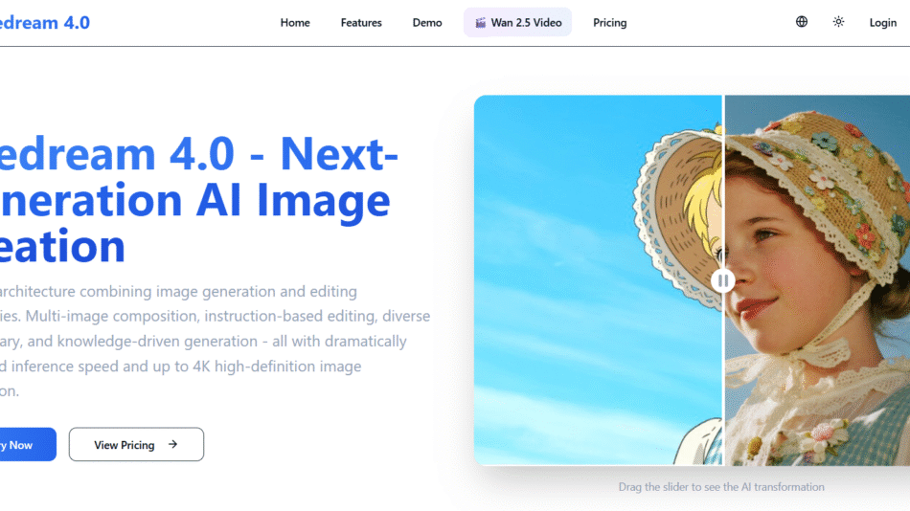
Task: Click the 'Drag the slider' caption text
Action: (x=721, y=487)
